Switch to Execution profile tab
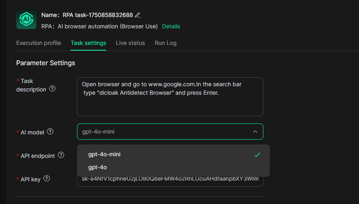The width and height of the screenshot is (359, 204). [38, 43]
